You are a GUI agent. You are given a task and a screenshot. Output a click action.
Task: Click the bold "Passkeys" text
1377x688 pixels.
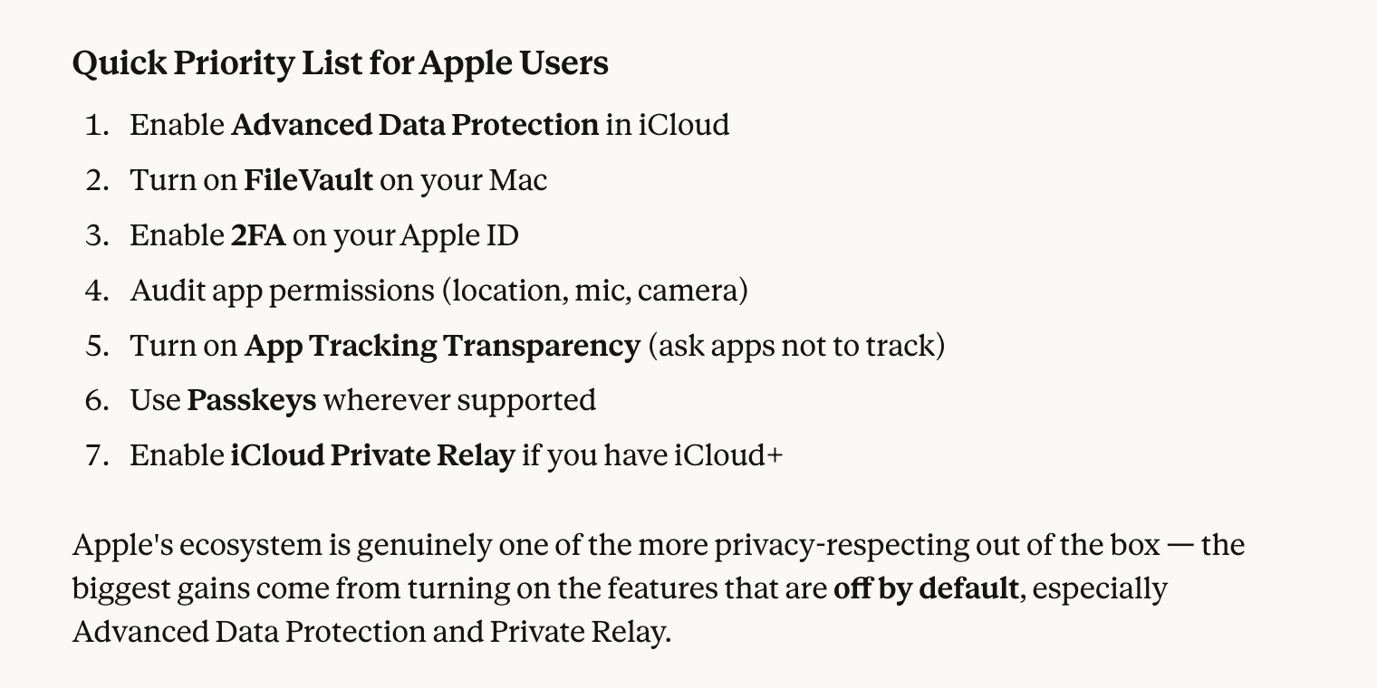[251, 400]
